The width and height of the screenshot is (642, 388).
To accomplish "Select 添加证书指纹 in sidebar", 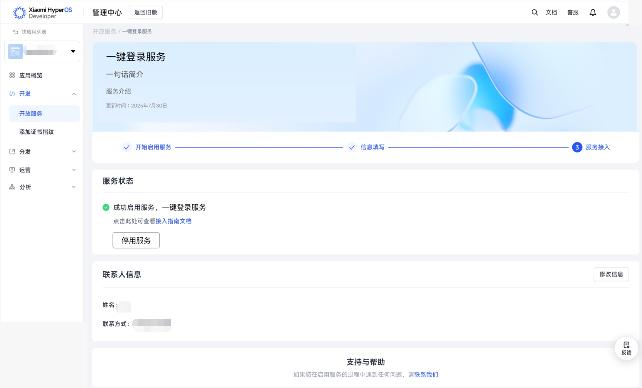I will click(x=36, y=132).
